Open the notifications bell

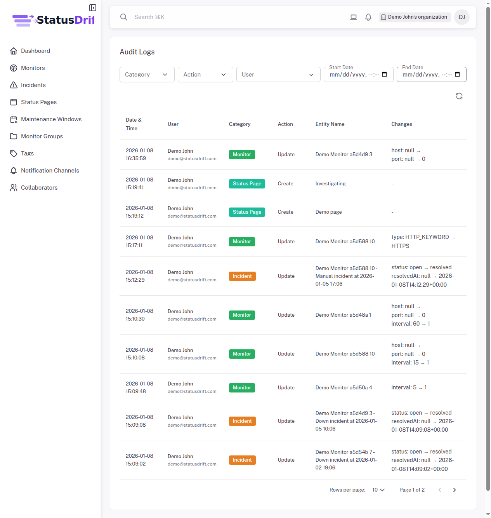(368, 17)
